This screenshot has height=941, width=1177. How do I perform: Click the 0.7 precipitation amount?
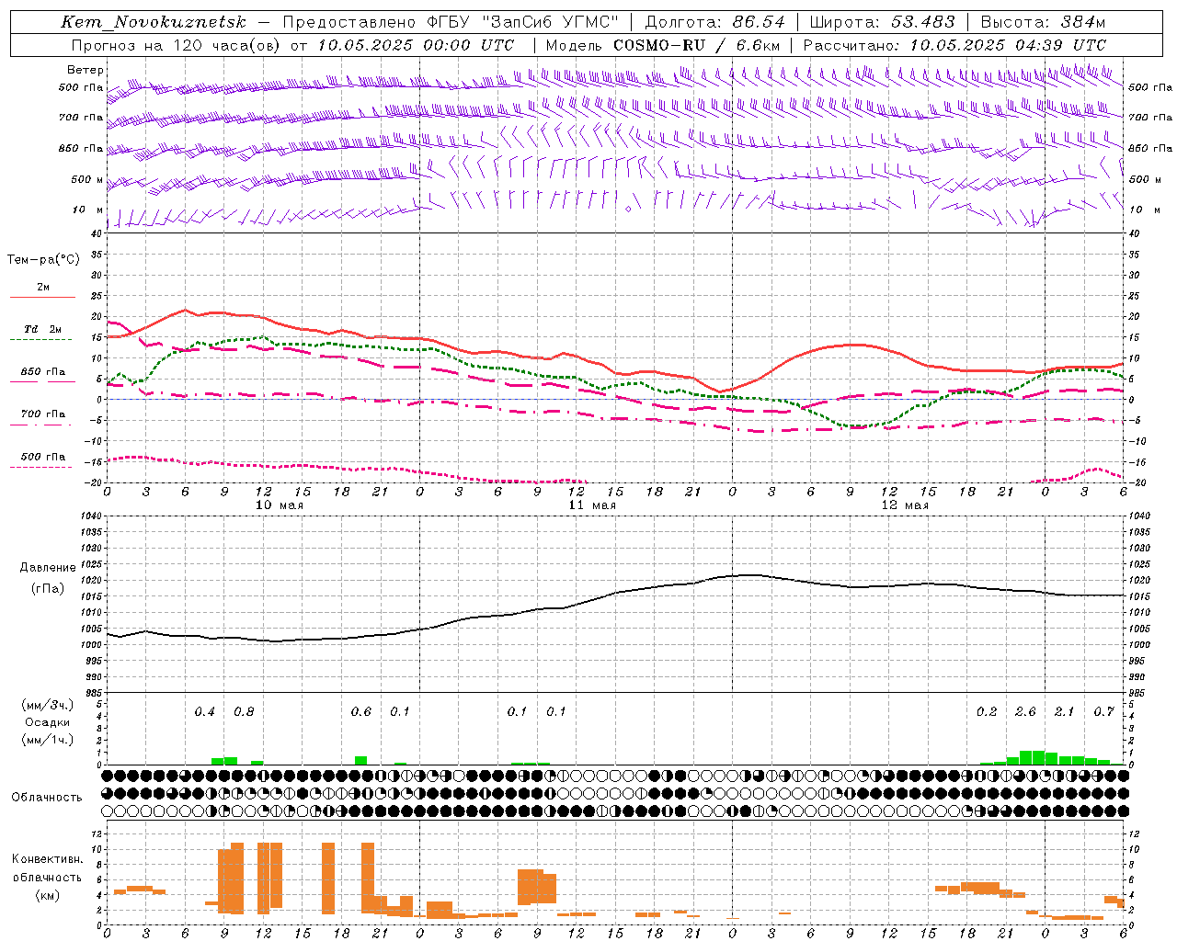pos(1103,712)
